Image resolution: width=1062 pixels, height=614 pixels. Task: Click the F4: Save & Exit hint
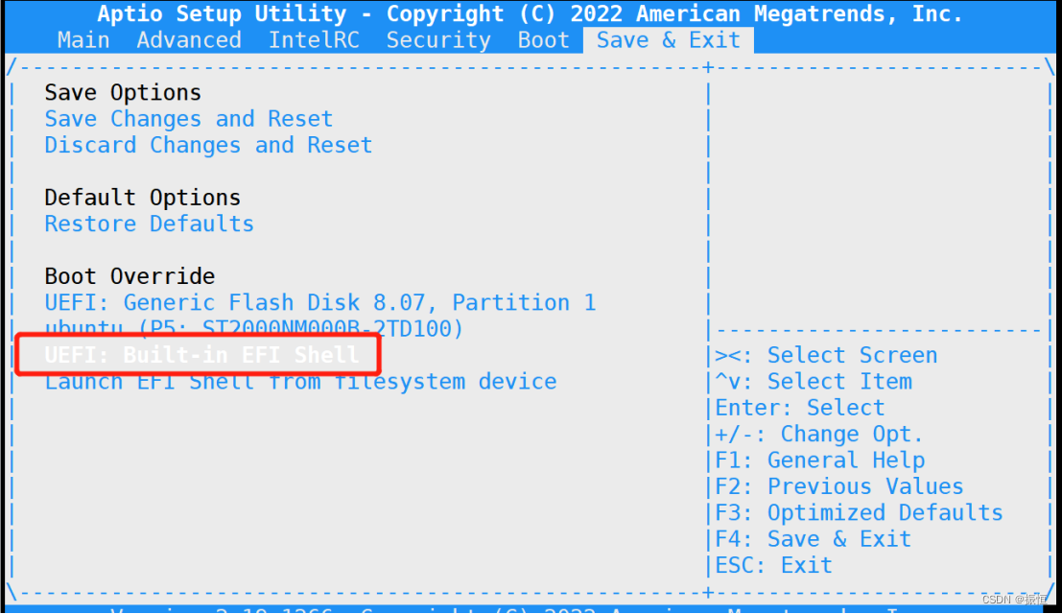point(814,539)
